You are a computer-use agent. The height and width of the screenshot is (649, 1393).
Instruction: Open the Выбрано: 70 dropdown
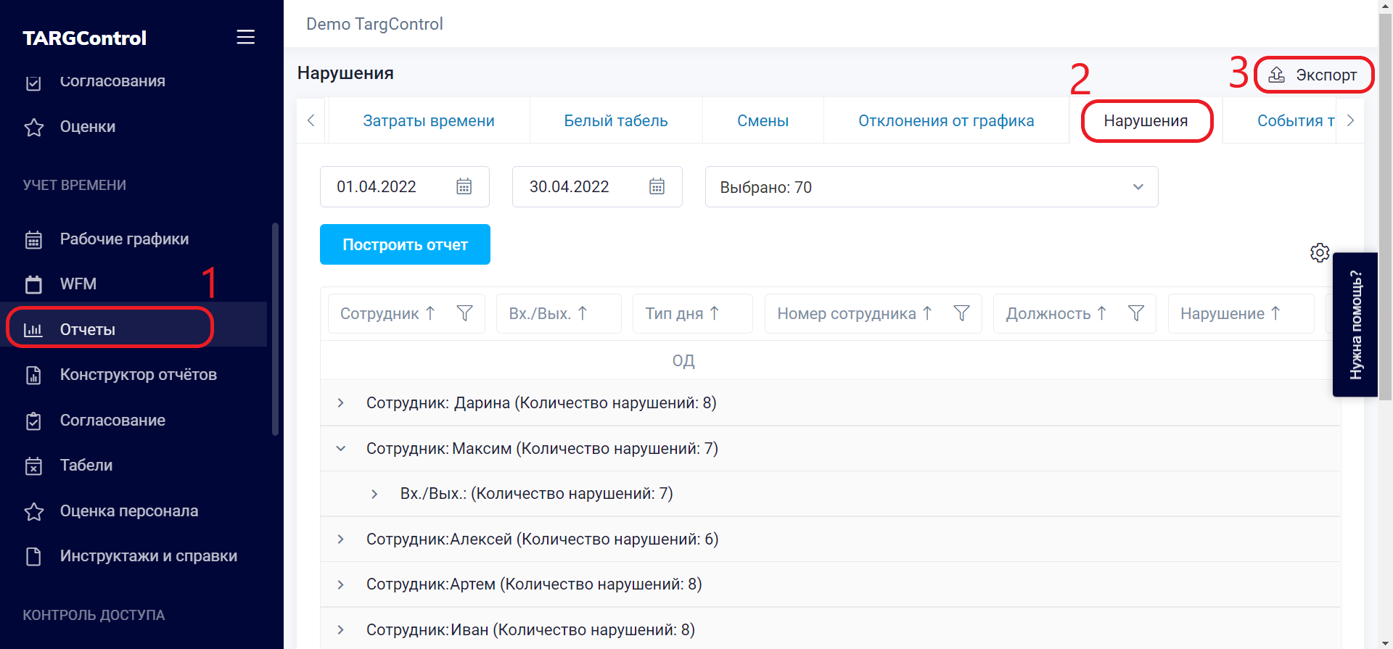[x=932, y=187]
